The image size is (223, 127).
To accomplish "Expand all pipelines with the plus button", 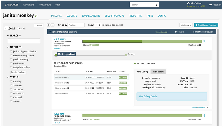I will [x=48, y=25].
